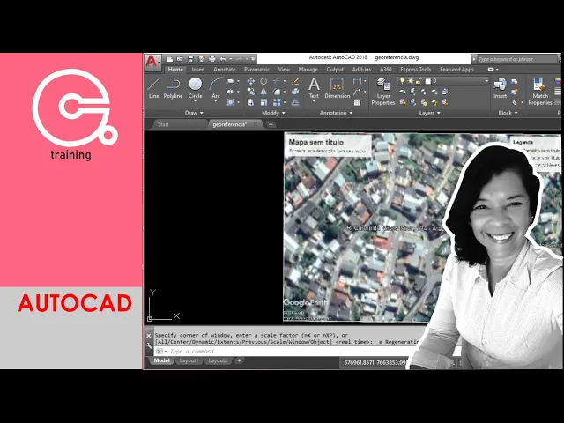564x423 pixels.
Task: Switch to the Annotate ribbon tab
Action: [225, 70]
